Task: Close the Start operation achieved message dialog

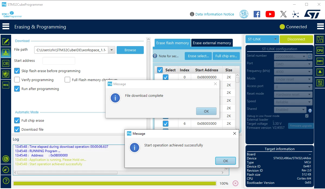Action: [x=234, y=133]
